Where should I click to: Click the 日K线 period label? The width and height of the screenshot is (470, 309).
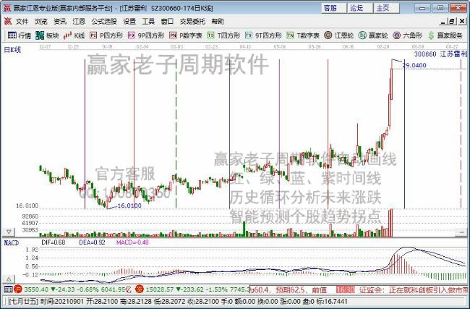[12, 50]
